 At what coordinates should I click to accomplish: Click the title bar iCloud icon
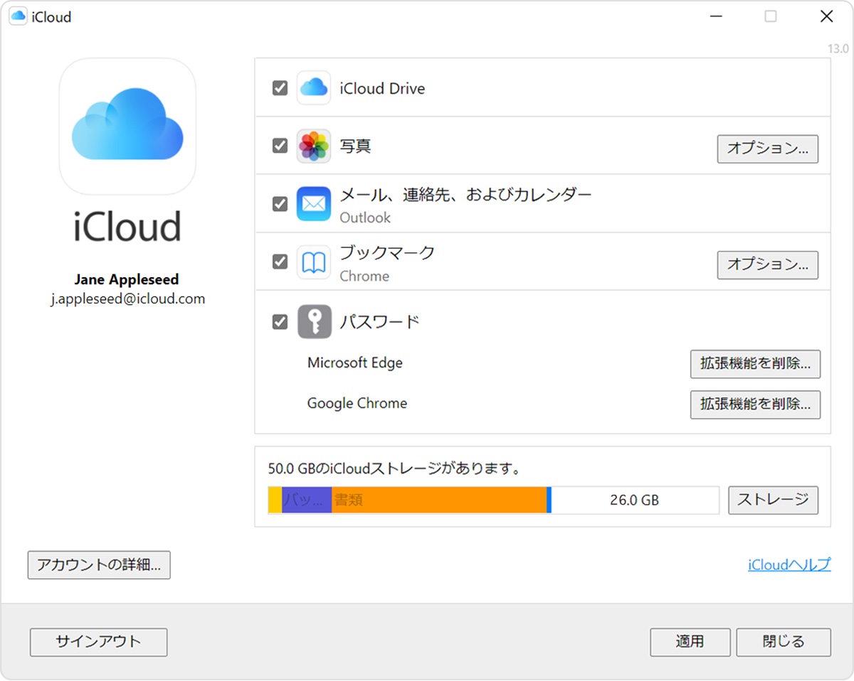point(18,16)
